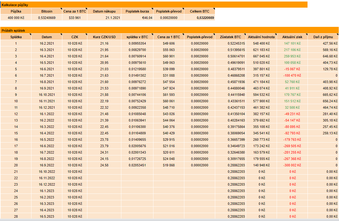The image size is (339, 221).
Task: Select the Kurz CZK/USD column header
Action: [x=104, y=37]
